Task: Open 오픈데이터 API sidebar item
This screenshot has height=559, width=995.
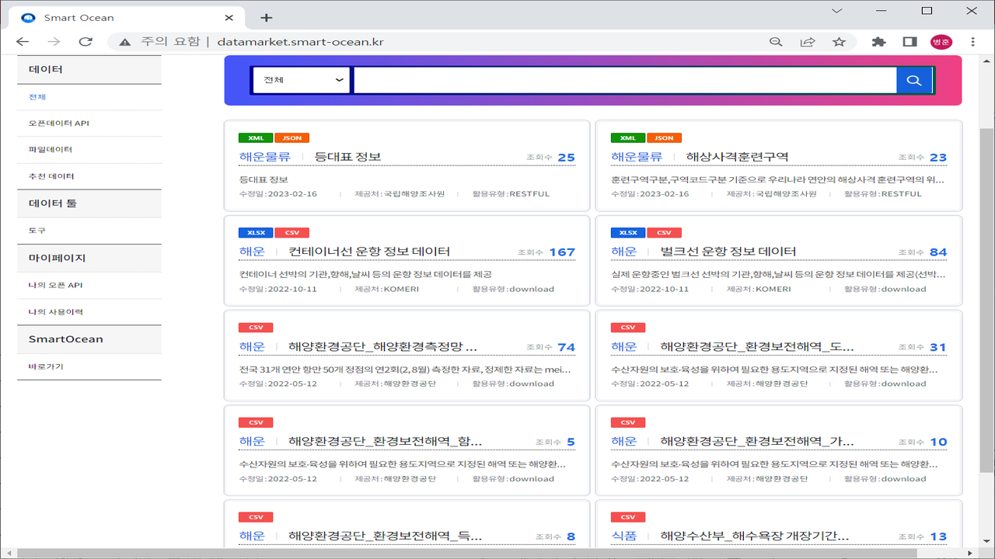Action: (x=59, y=123)
